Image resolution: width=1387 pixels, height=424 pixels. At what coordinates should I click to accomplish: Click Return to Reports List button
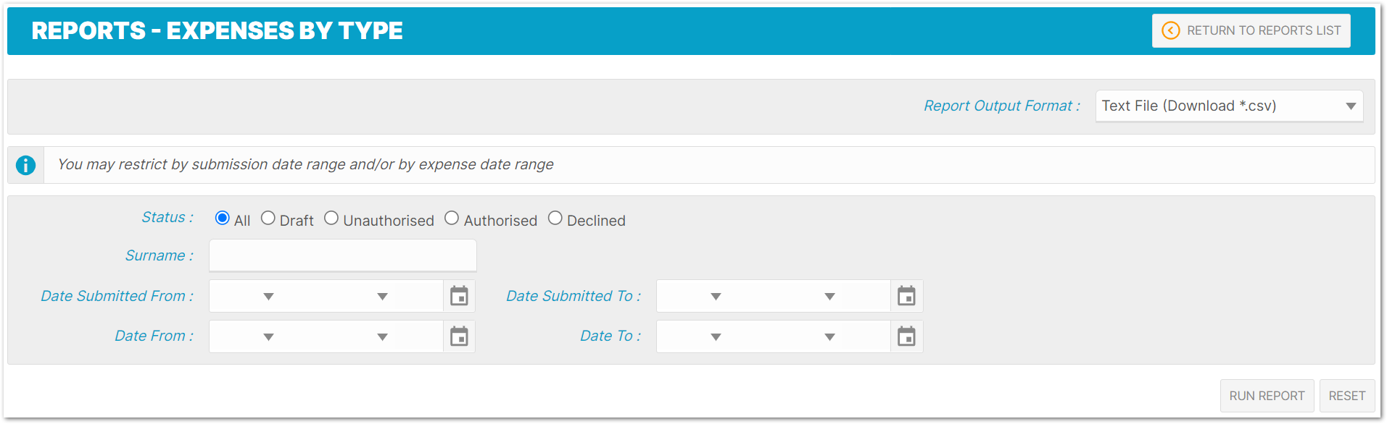[1251, 30]
